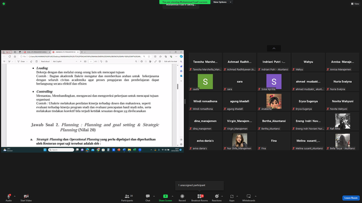Click the new tab plus button in shared browser
The height and width of the screenshot is (203, 362).
point(81,52)
